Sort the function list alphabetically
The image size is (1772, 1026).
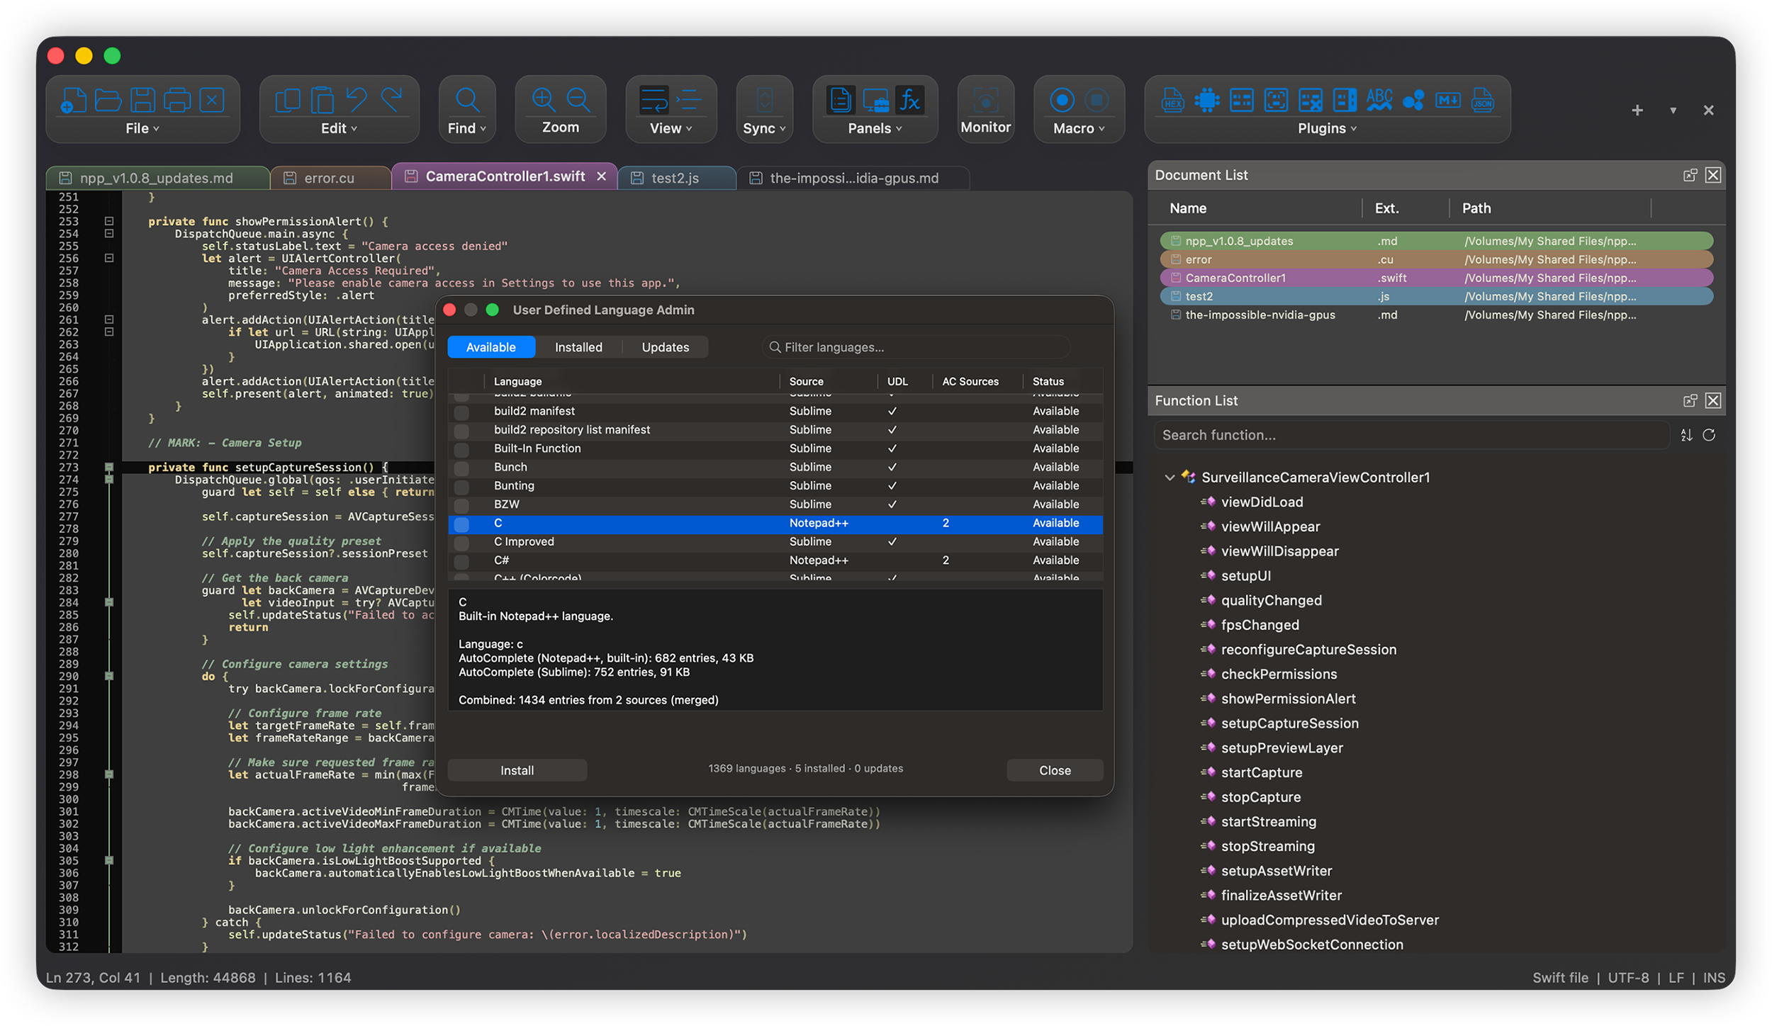(x=1686, y=435)
